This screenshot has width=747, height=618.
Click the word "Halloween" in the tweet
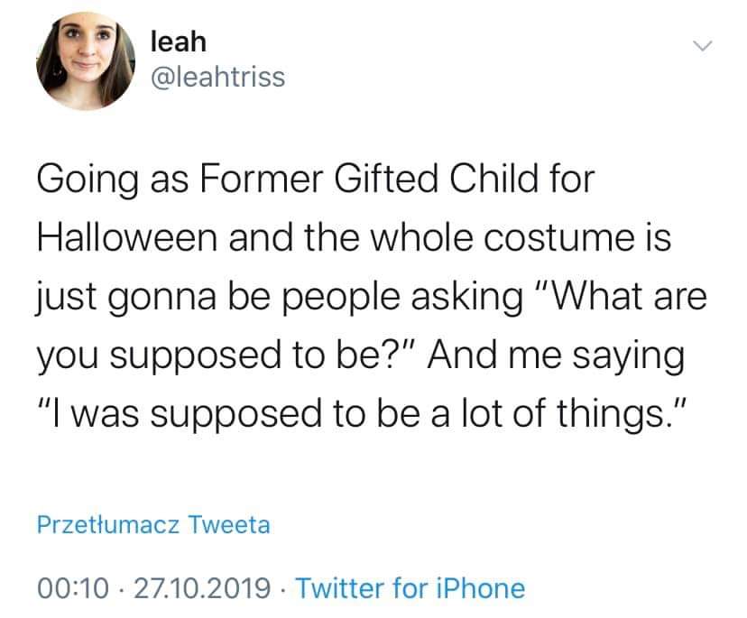pyautogui.click(x=127, y=237)
